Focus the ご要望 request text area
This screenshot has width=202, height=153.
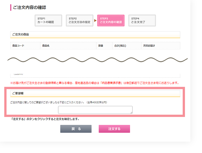[95, 110]
